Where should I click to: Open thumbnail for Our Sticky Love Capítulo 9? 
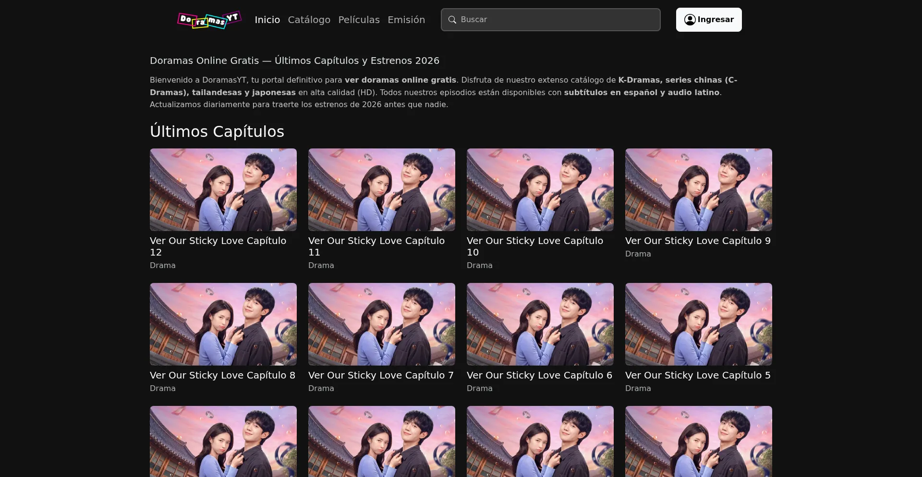[699, 190]
